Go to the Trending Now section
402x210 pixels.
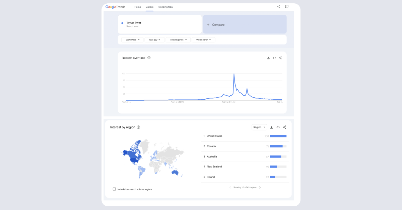tap(165, 7)
